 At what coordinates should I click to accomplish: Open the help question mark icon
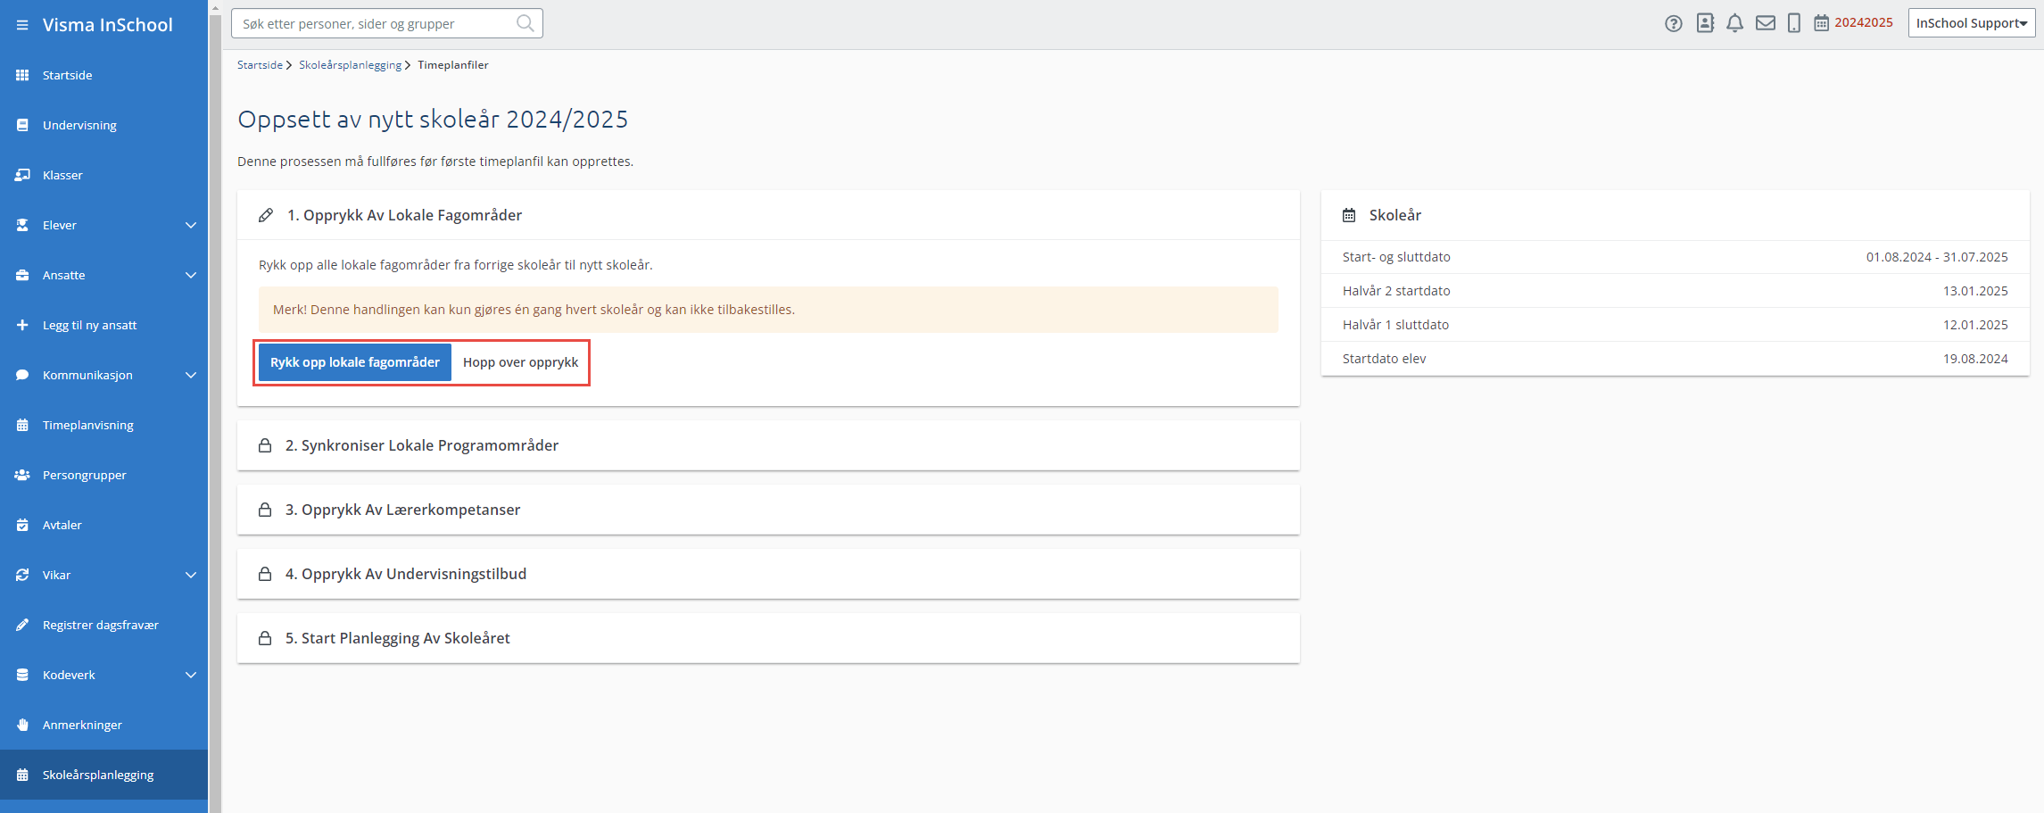coord(1674,24)
